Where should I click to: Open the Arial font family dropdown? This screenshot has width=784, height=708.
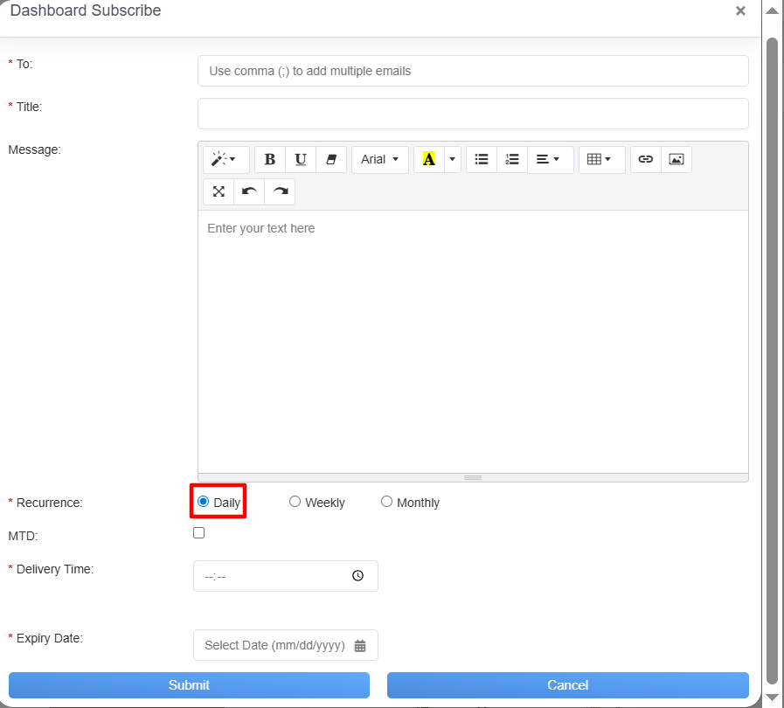379,159
